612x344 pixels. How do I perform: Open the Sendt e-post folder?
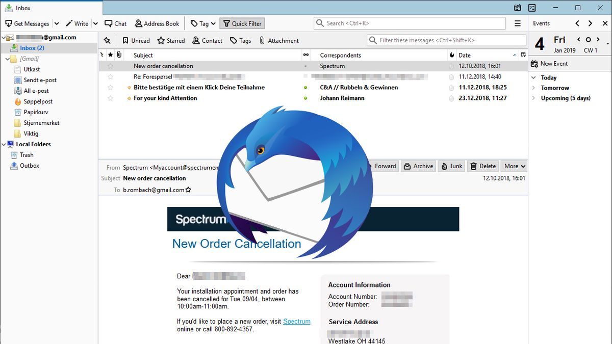(x=40, y=80)
